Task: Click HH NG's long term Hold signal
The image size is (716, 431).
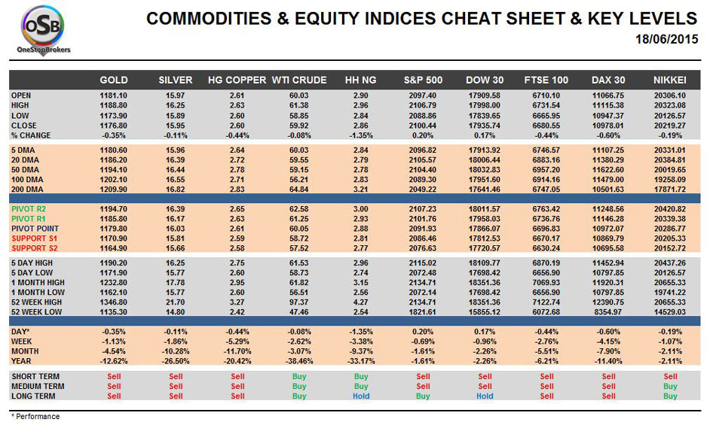Action: point(361,396)
